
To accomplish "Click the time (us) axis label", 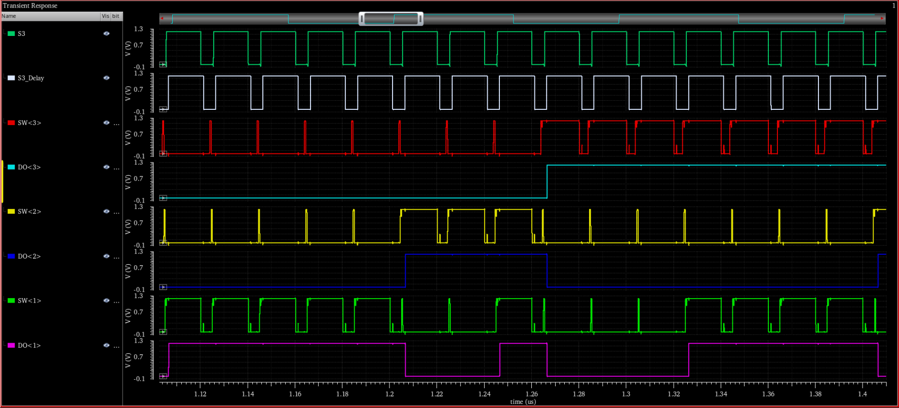I will (523, 401).
